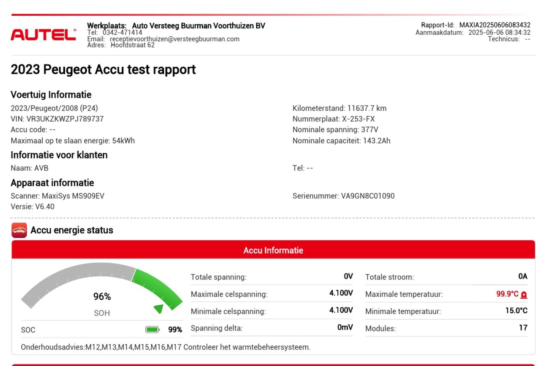Click the report title heading
This screenshot has width=547, height=366.
pos(103,70)
